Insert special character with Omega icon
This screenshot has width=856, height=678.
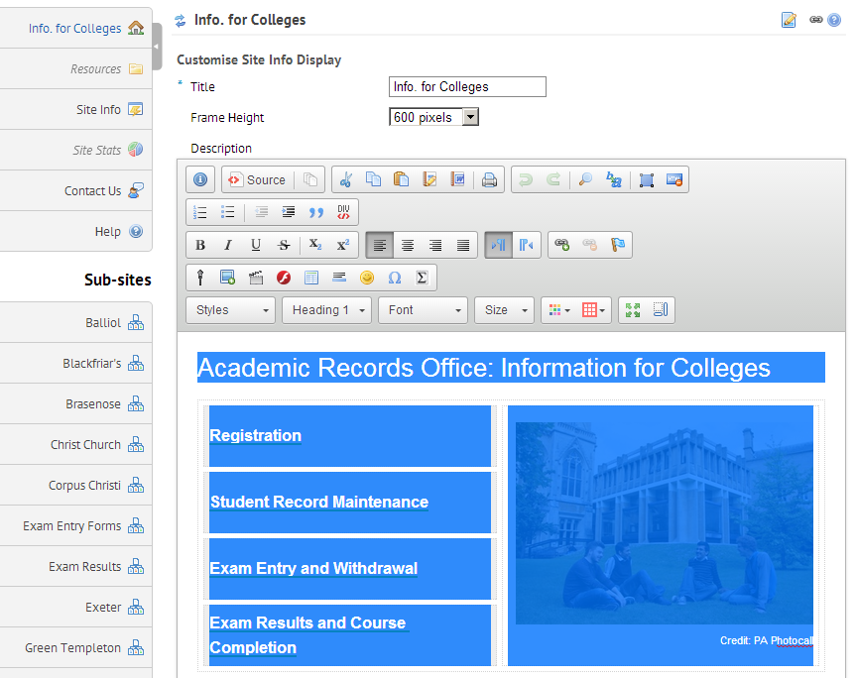click(x=394, y=278)
